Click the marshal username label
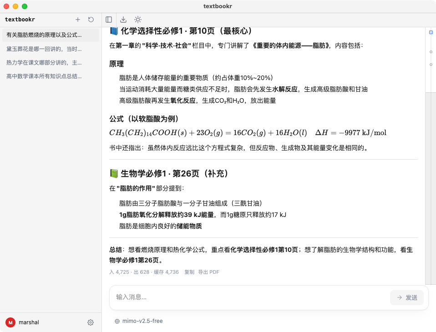Viewport: 436px width, 332px height. pos(29,322)
